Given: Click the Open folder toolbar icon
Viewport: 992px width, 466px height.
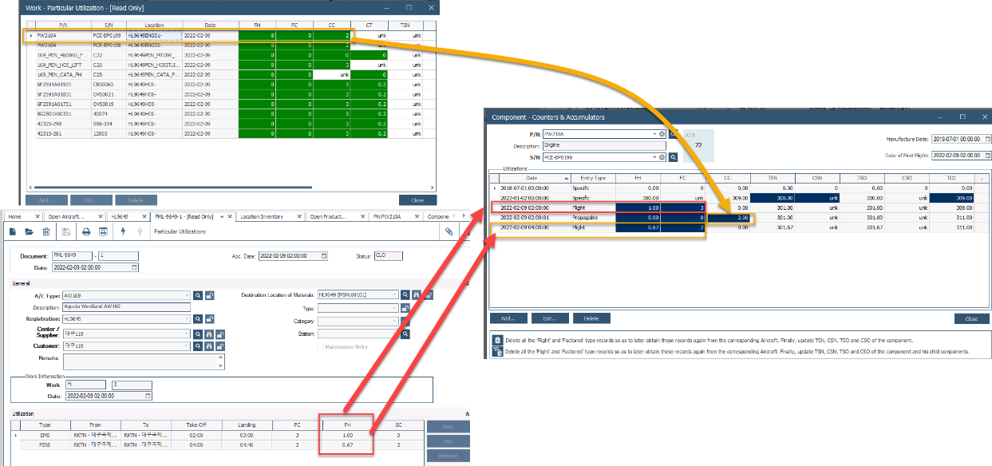Looking at the screenshot, I should 30,231.
